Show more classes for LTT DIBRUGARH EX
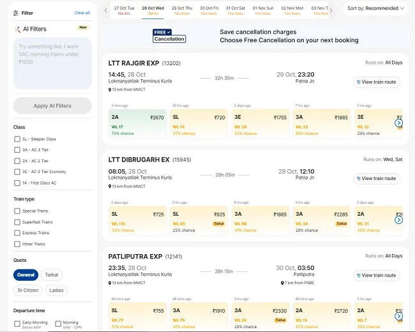The width and height of the screenshot is (415, 332). point(398,220)
